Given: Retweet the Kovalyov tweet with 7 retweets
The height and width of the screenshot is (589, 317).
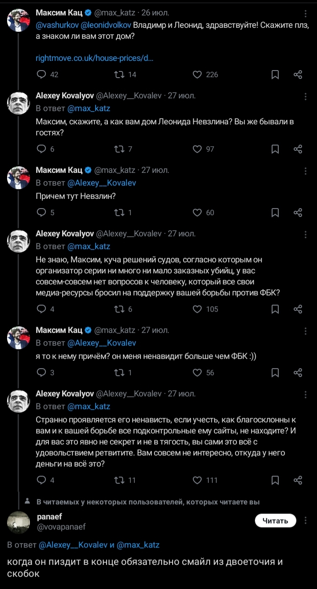Looking at the screenshot, I should tap(119, 149).
